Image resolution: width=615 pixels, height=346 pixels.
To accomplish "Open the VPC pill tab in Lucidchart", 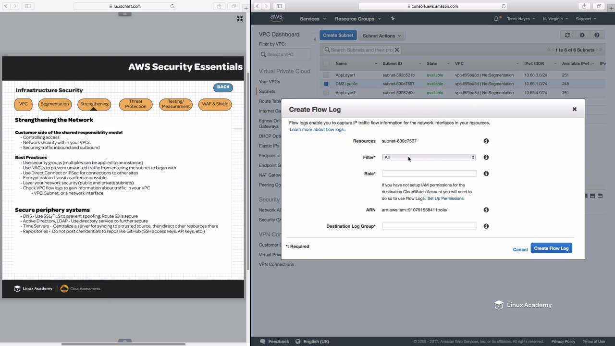I will point(24,104).
